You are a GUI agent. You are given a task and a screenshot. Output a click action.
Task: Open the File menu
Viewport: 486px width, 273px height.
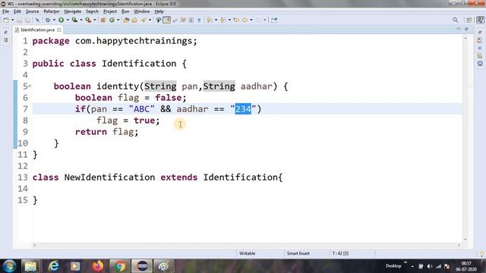point(5,11)
